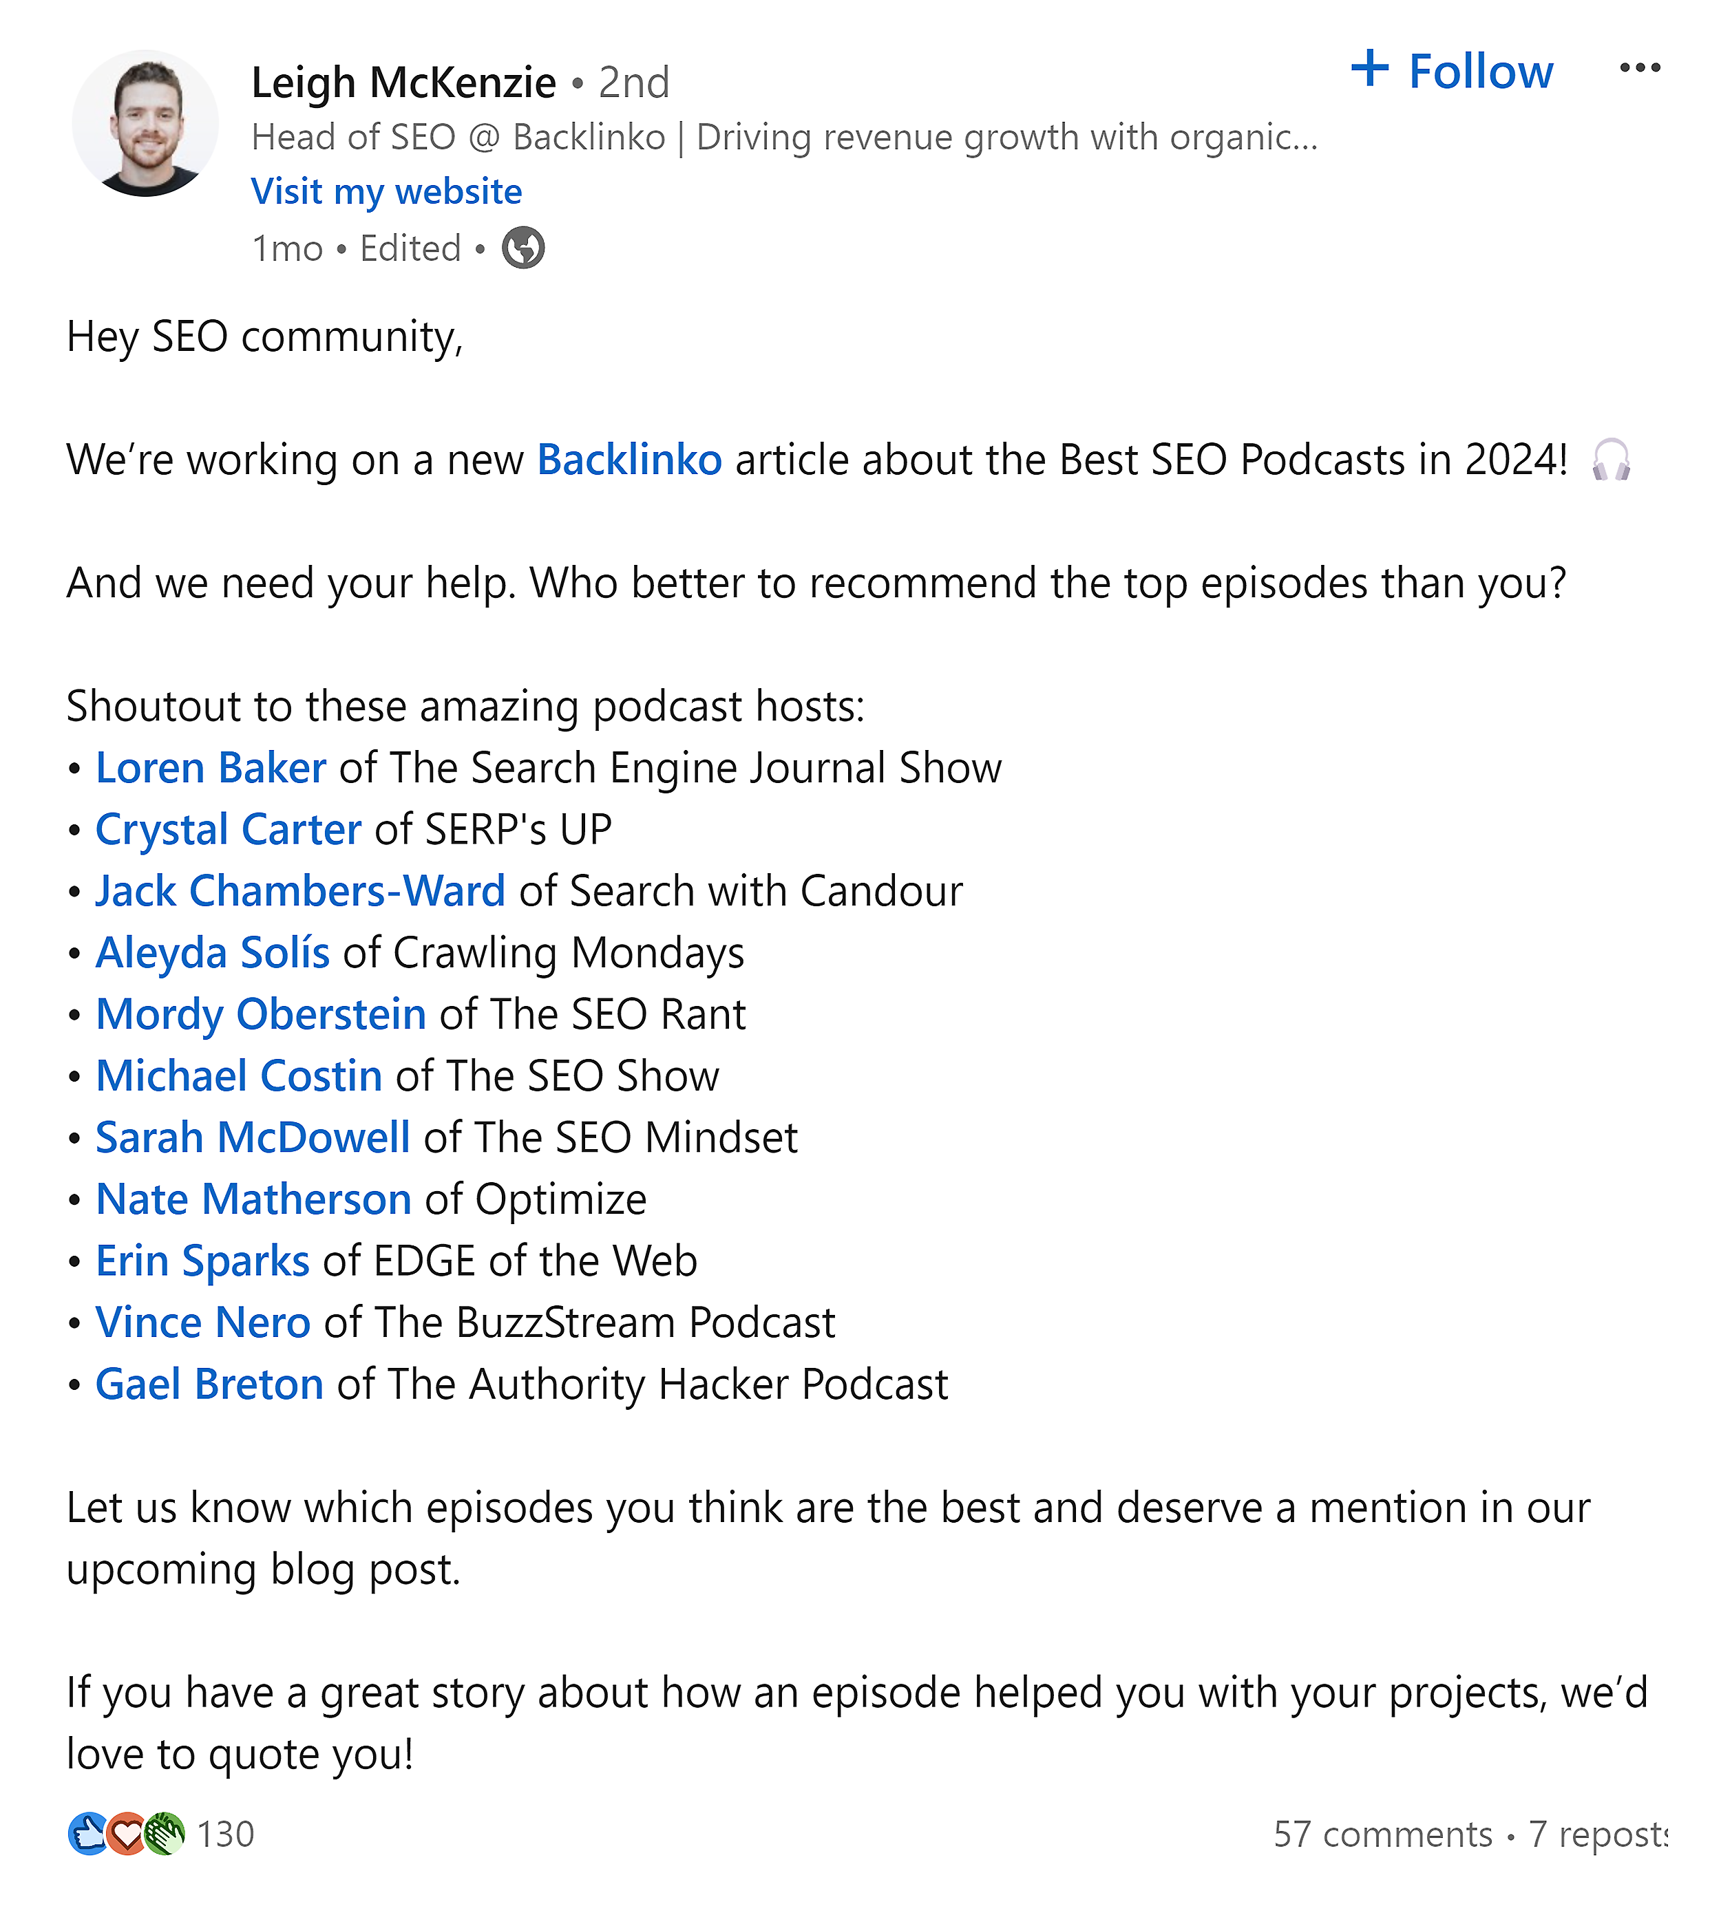Select the Jack Chambers-Ward mention
1721x1906 pixels.
point(303,890)
